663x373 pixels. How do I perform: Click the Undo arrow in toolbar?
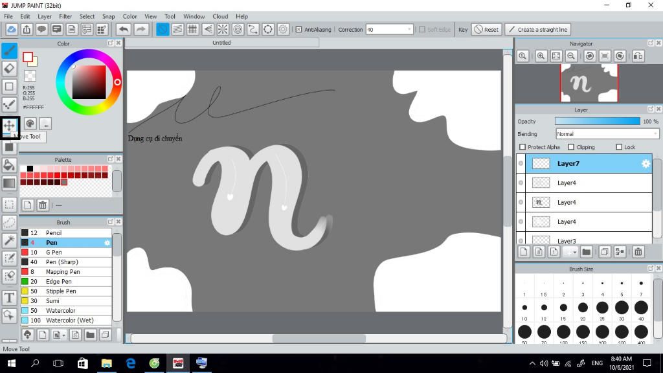click(x=124, y=30)
